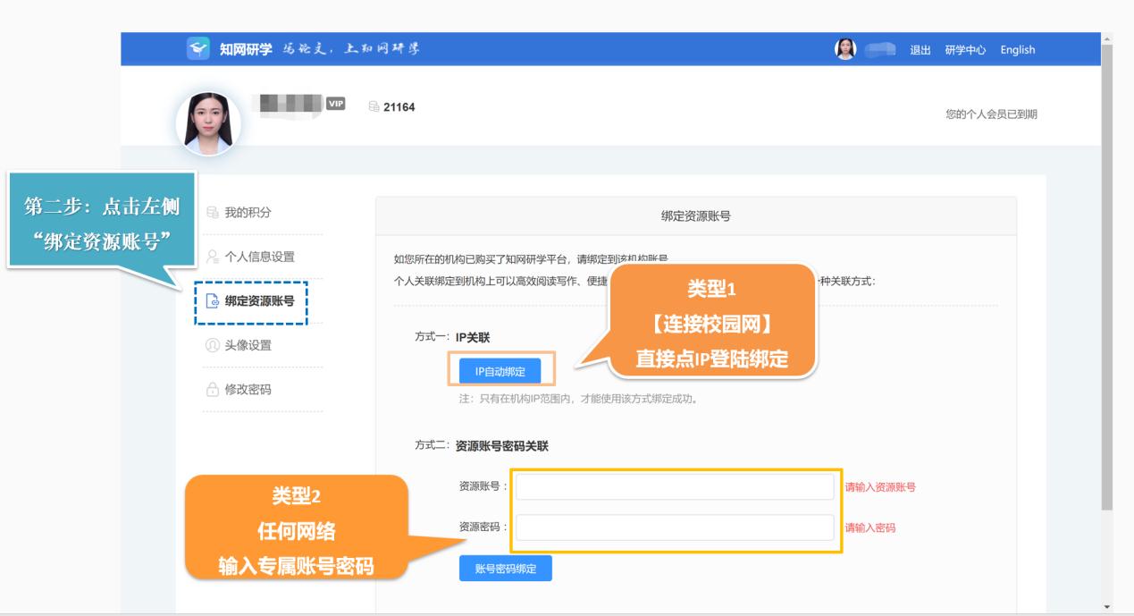Focus the 资源账号 input field
1134x616 pixels.
[x=675, y=486]
